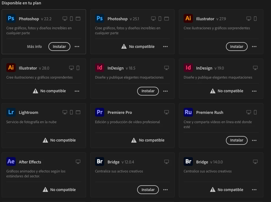
Task: Click the desktop icon on After Effects card
Action: 78,162
